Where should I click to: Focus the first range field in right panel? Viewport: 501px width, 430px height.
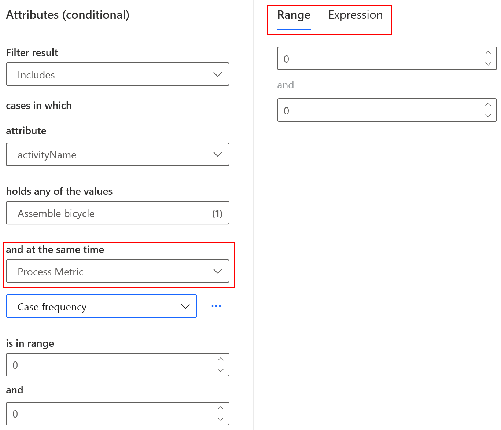[377, 59]
